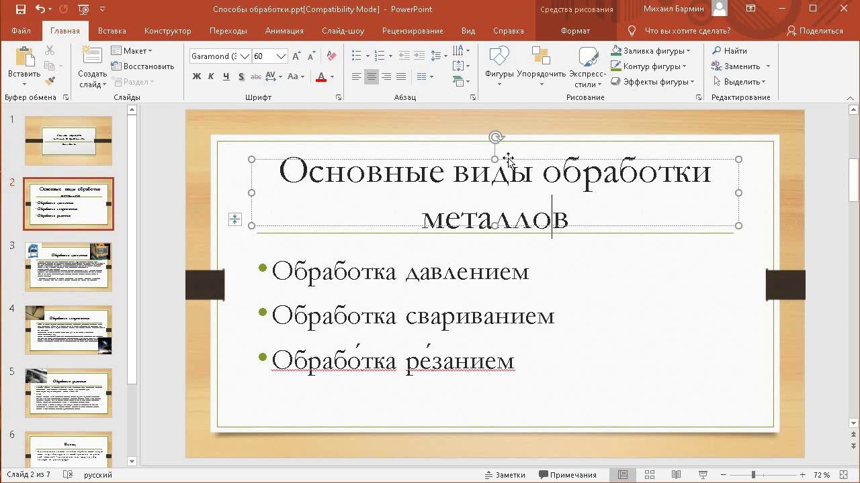Image resolution: width=860 pixels, height=483 pixels.
Task: Open the Вставка ribbon tab
Action: click(x=112, y=31)
